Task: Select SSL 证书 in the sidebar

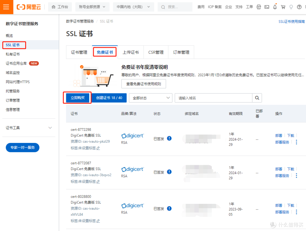Action: tap(13, 45)
